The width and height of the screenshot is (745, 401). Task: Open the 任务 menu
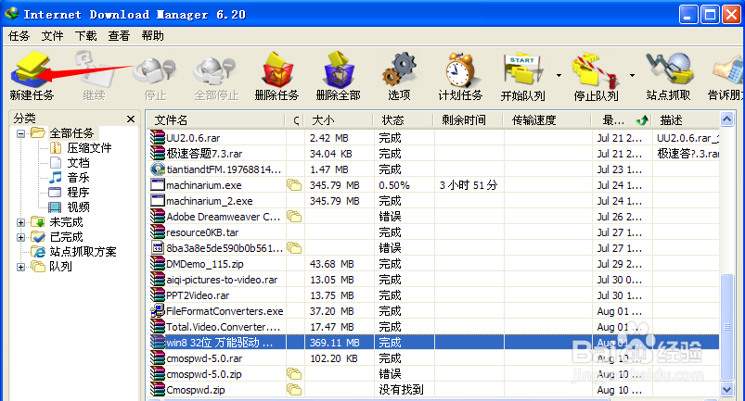(x=19, y=36)
